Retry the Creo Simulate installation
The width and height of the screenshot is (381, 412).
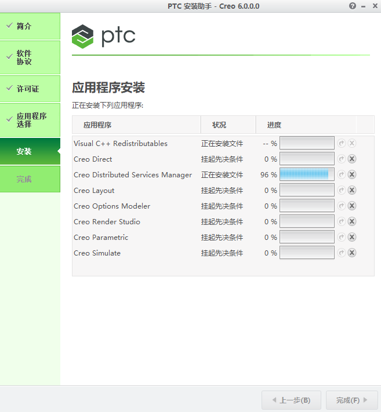click(342, 253)
